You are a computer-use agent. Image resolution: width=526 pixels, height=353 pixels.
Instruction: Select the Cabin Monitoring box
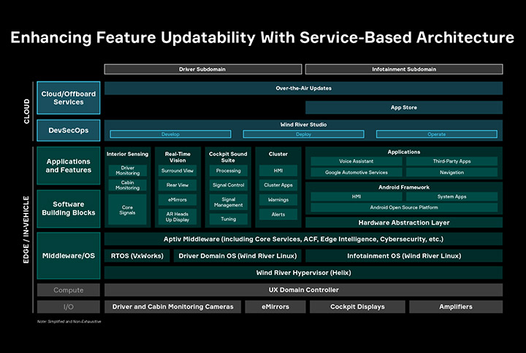click(x=127, y=185)
